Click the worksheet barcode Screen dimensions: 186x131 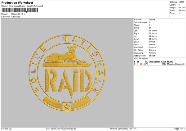coord(20,10)
